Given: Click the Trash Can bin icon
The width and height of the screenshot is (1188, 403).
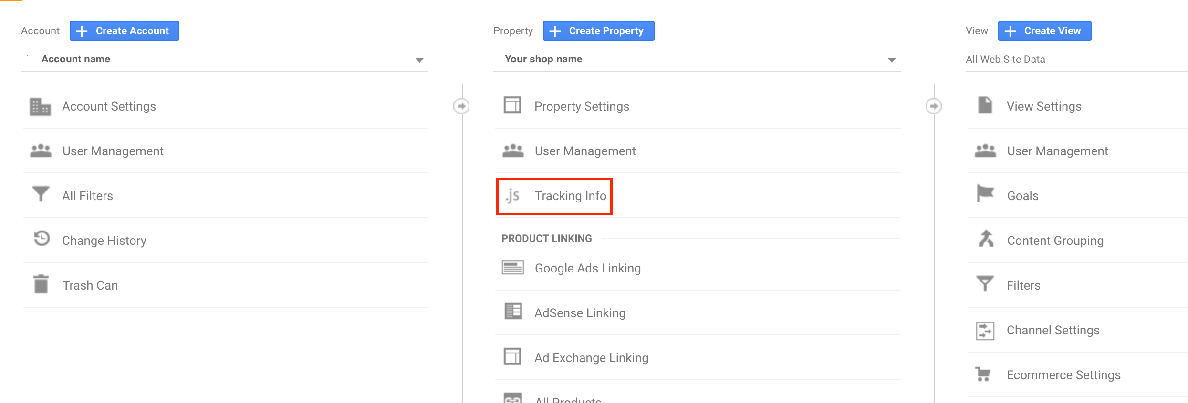Looking at the screenshot, I should tap(41, 284).
